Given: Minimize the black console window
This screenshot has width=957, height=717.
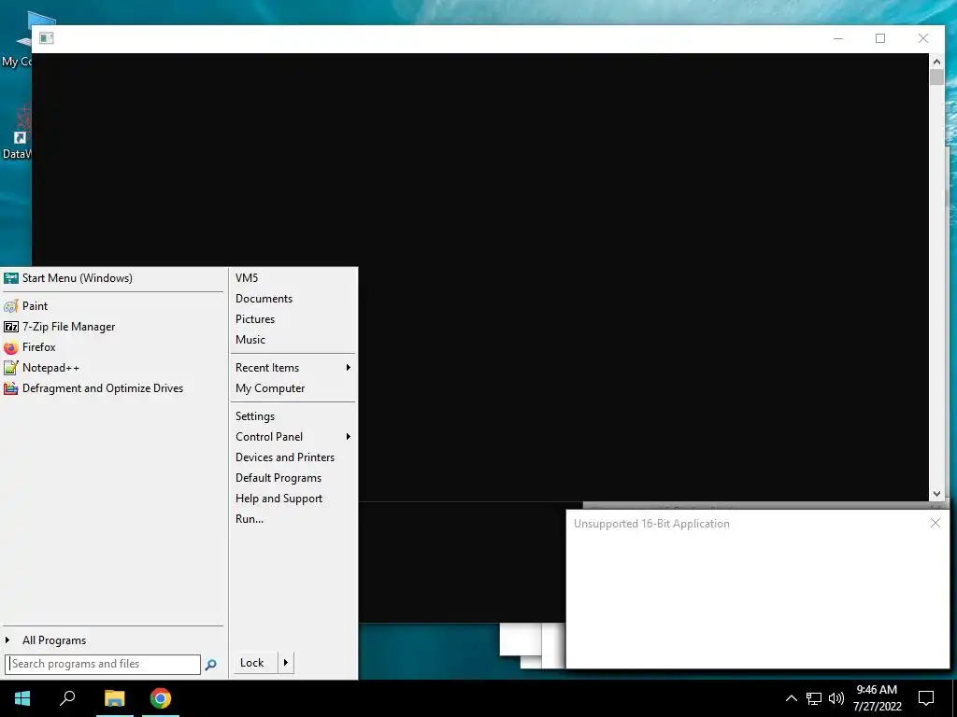Looking at the screenshot, I should (x=838, y=38).
